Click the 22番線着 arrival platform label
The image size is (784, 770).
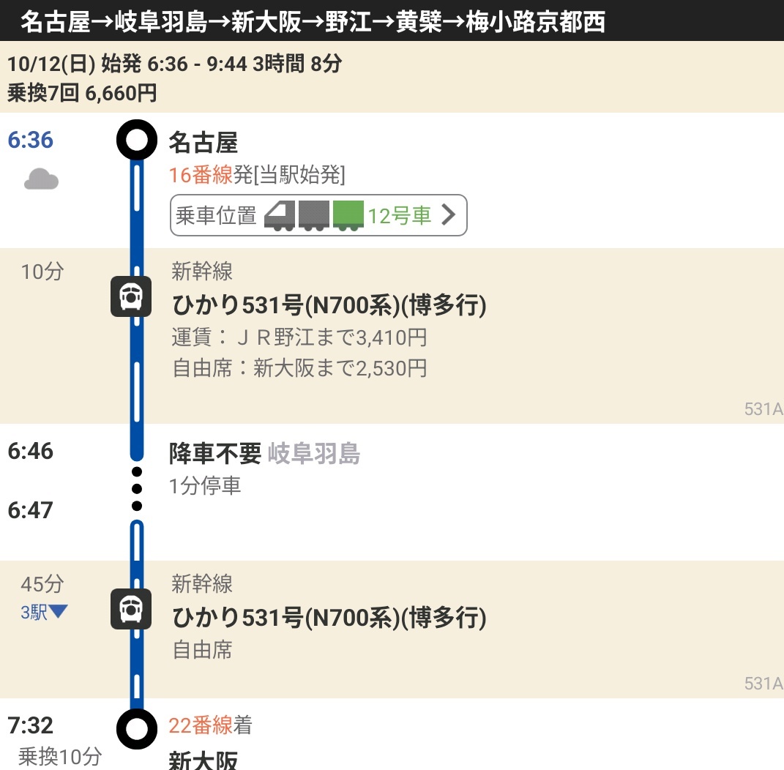(210, 725)
